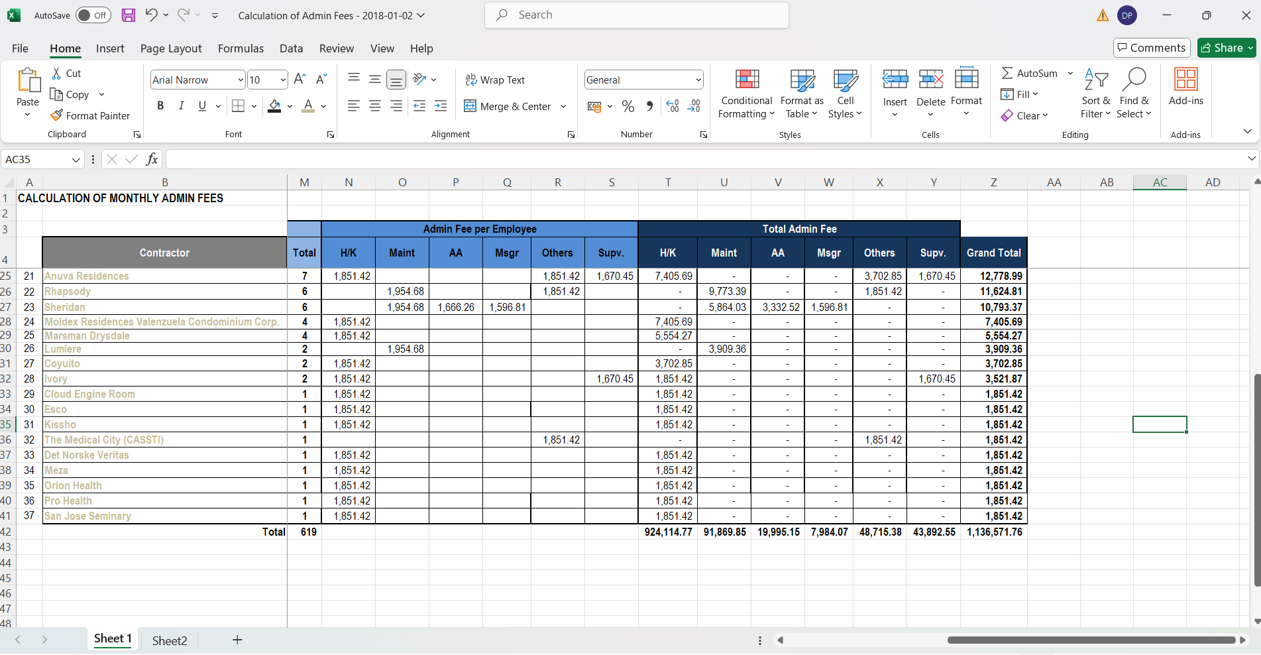The width and height of the screenshot is (1261, 655).
Task: Click the Clear button
Action: coord(1024,115)
